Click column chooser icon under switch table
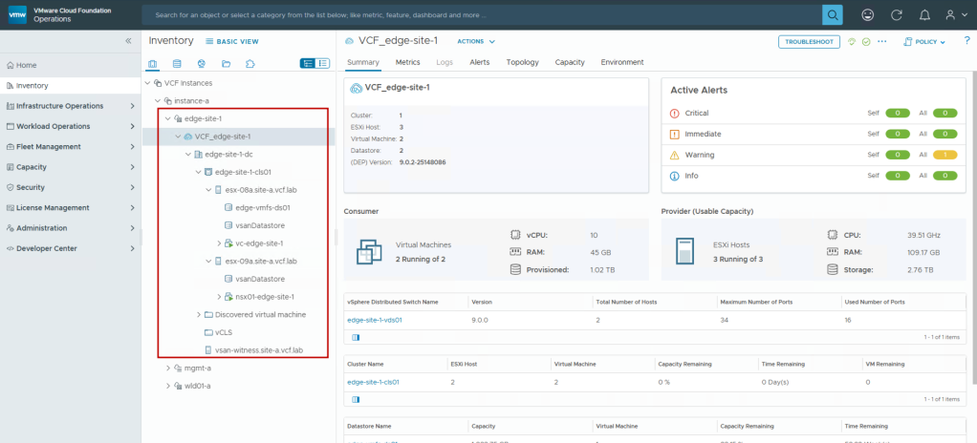Image resolution: width=977 pixels, height=443 pixels. [356, 337]
